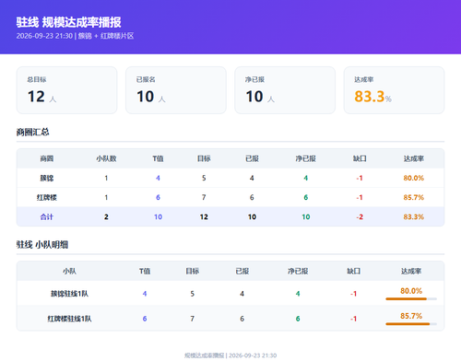The image size is (461, 361).
Task: Click the 商圈 column header
Action: [x=47, y=158]
